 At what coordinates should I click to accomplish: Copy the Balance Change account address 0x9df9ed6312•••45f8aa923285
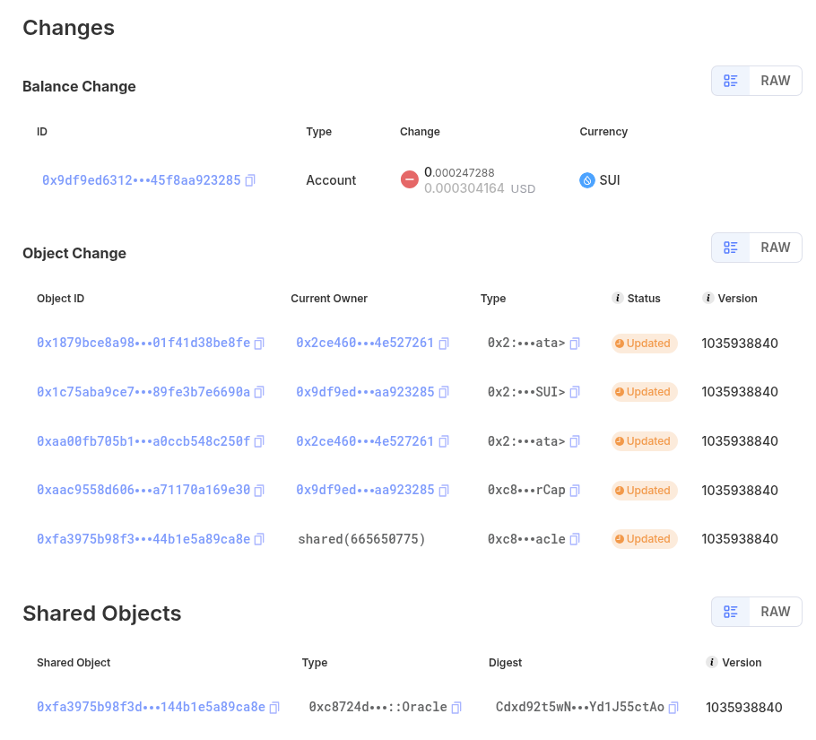coord(250,180)
